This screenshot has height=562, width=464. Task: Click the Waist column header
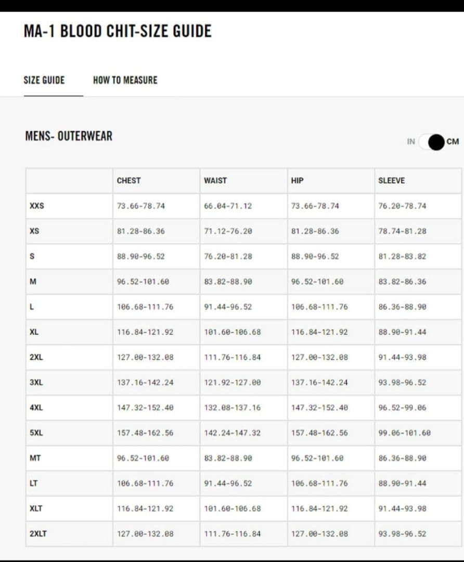215,181
